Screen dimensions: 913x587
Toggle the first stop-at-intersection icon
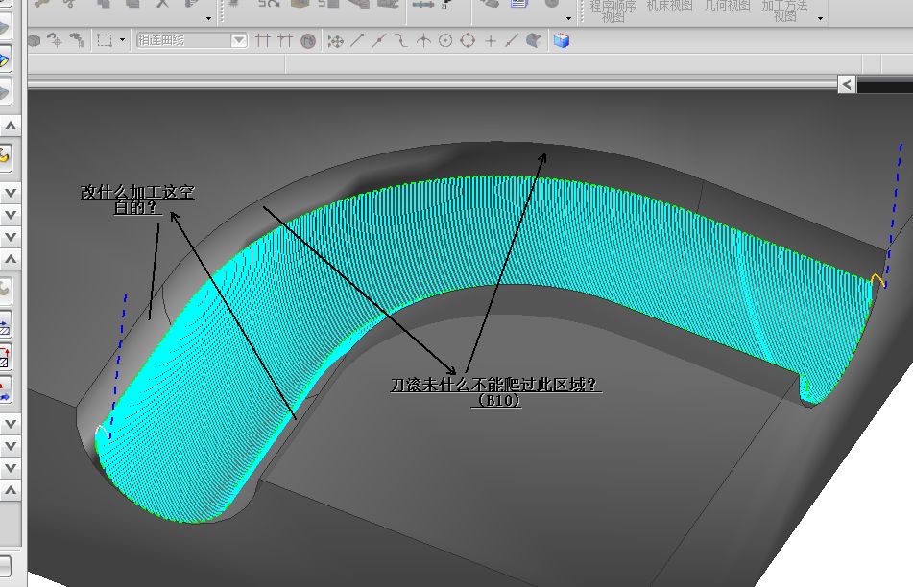tap(263, 40)
